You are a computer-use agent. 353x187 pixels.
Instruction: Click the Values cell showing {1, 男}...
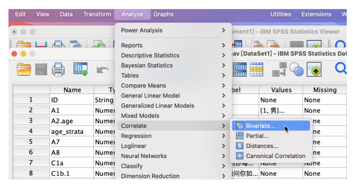pos(281,110)
